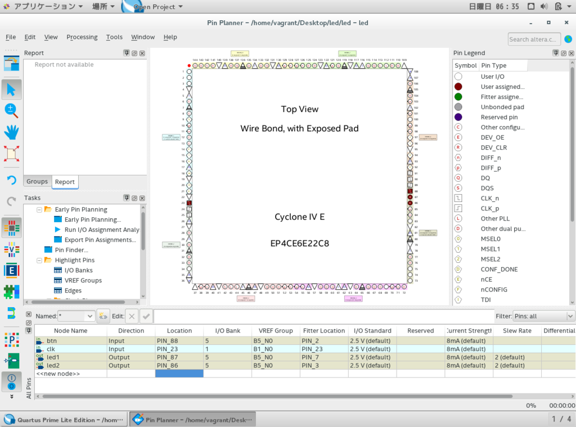Highlight VREF Groups in tasks
Viewport: 576px width, 427px height.
pyautogui.click(x=78, y=280)
